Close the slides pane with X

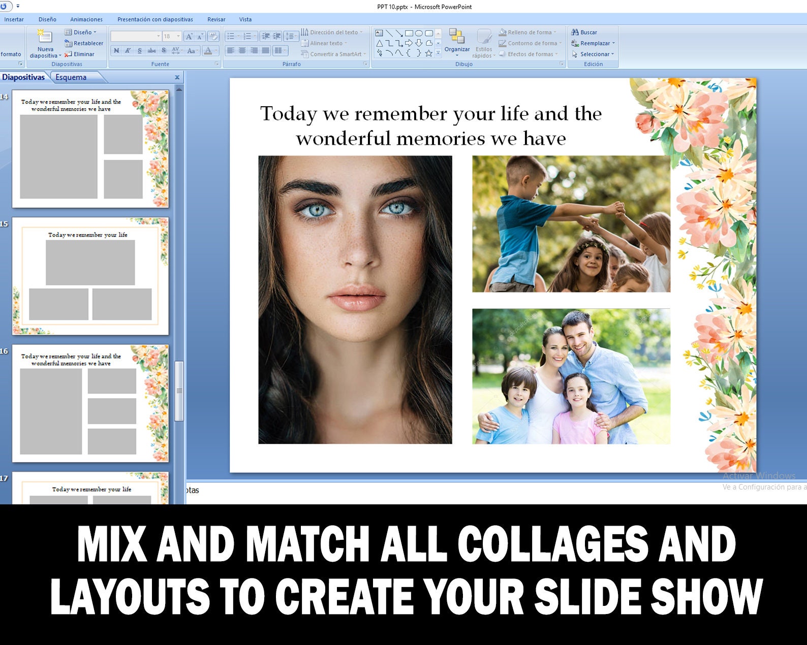click(x=177, y=77)
